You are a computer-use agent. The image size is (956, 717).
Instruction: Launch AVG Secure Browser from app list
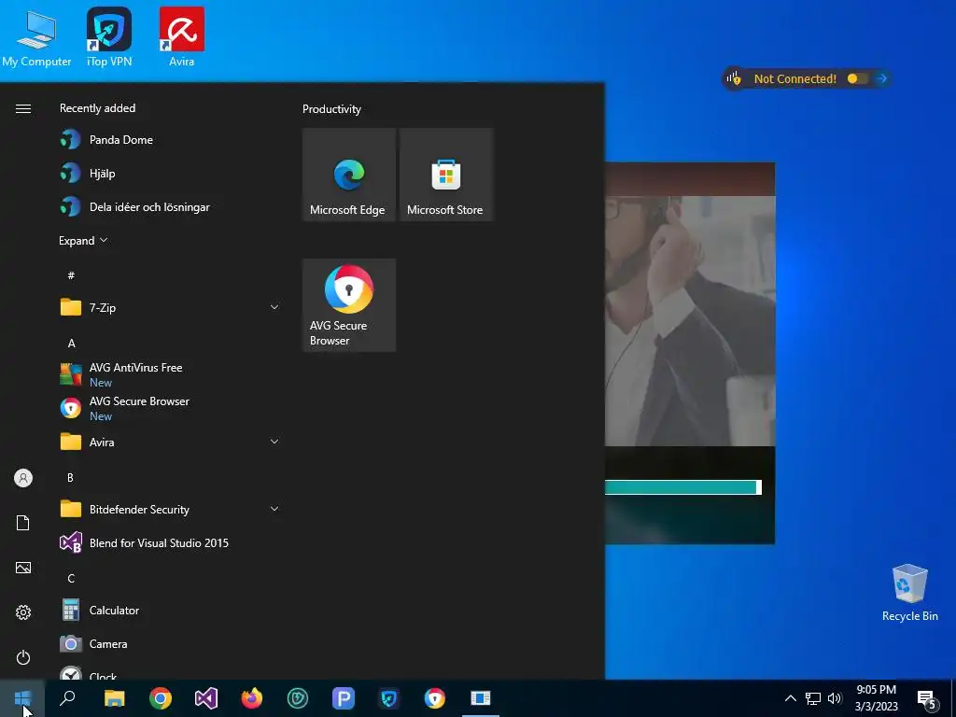pos(170,408)
